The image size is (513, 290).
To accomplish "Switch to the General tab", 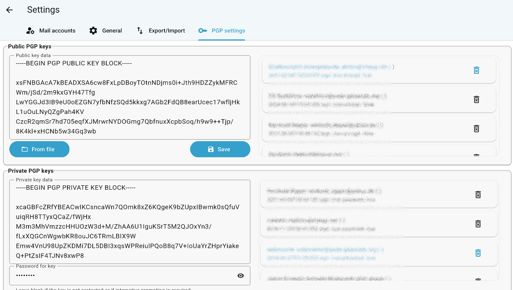I will point(106,30).
